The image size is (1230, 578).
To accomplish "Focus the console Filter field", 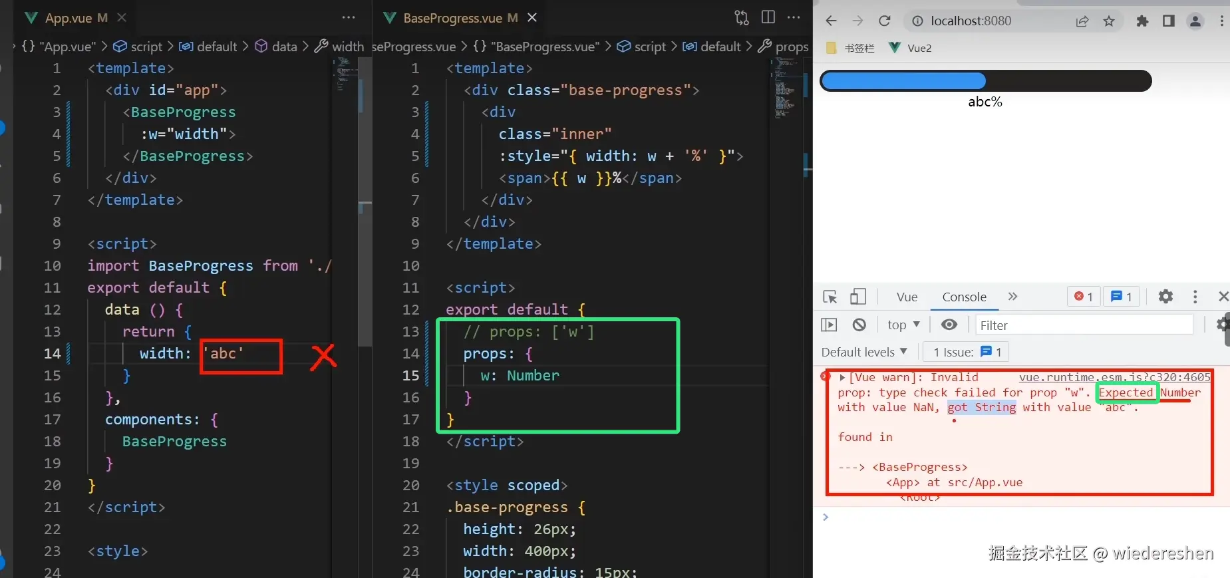I will point(1084,325).
